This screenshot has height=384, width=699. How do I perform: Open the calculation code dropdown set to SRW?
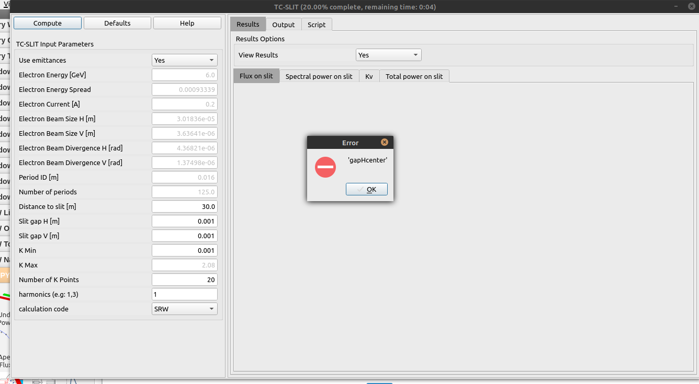click(184, 308)
